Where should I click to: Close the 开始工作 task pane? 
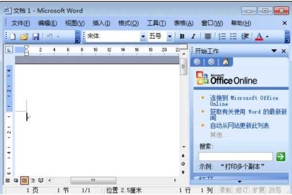(284, 51)
